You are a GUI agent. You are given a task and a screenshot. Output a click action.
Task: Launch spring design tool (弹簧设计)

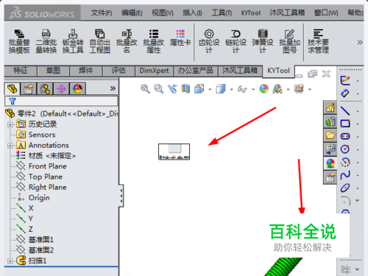[x=263, y=41]
